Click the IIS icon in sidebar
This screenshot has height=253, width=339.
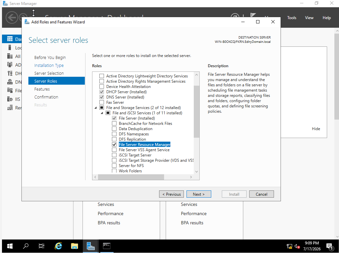10,99
